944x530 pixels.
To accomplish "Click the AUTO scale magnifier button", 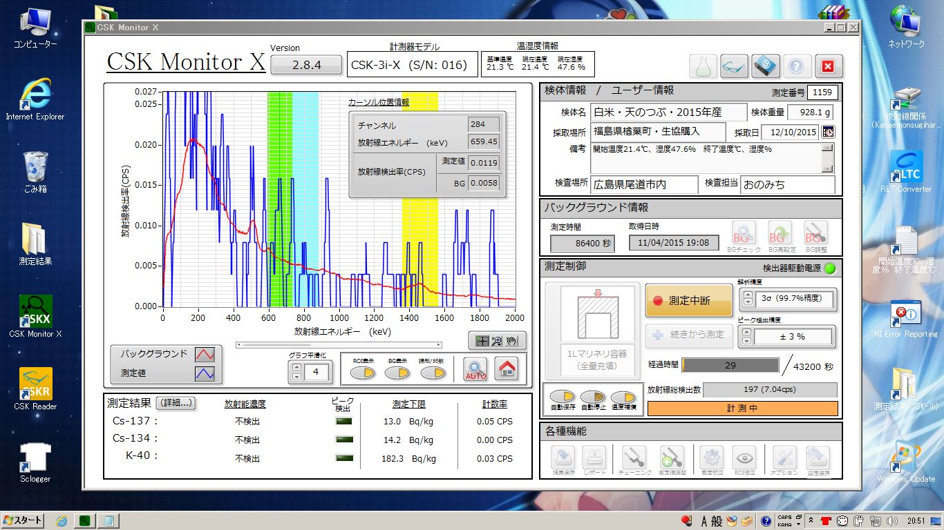I will point(475,369).
